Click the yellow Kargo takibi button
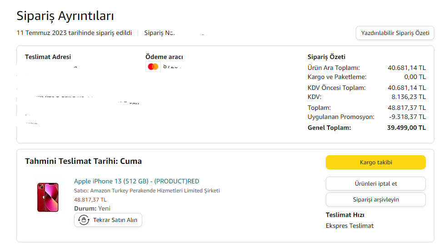This screenshot has height=251, width=448. [375, 162]
